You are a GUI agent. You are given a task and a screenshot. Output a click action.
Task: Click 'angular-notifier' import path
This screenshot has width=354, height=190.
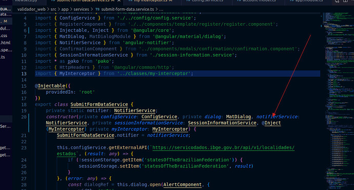coord(147,43)
